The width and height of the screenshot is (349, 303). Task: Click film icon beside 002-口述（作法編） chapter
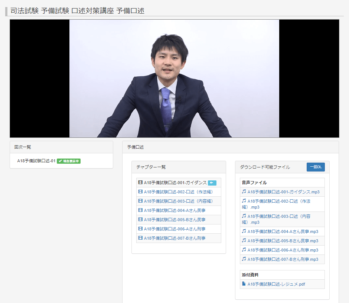[x=140, y=192]
